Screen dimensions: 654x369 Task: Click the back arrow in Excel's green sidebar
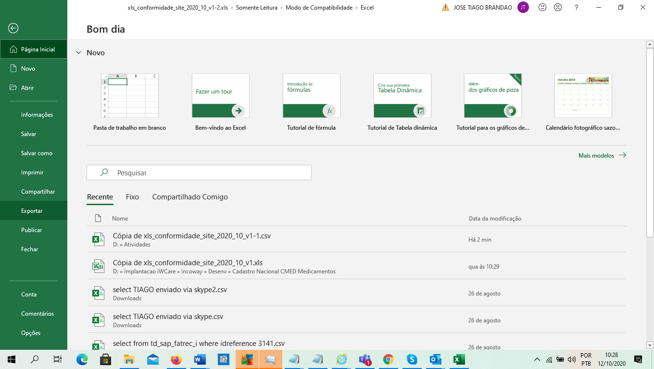coord(13,28)
